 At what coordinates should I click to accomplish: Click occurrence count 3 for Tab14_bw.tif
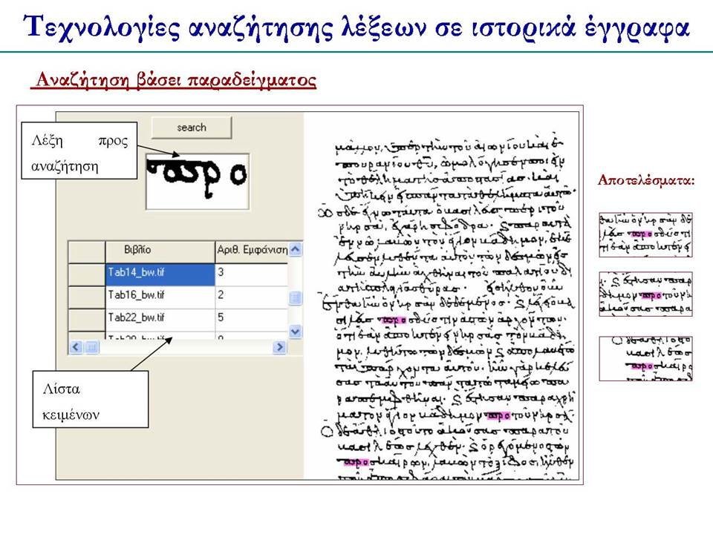coord(252,274)
